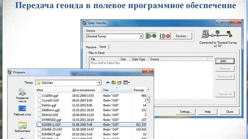The image size is (248, 139).
Task: Select file Col2004.ggf
Action: (x=50, y=96)
